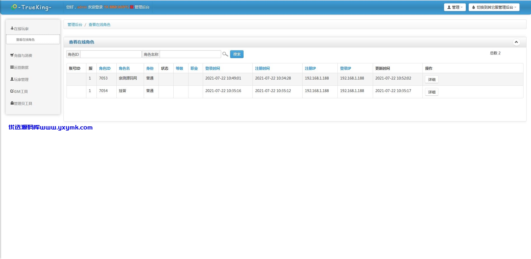Open 管理员工具 sidebar menu
This screenshot has height=259, width=531.
coord(21,104)
